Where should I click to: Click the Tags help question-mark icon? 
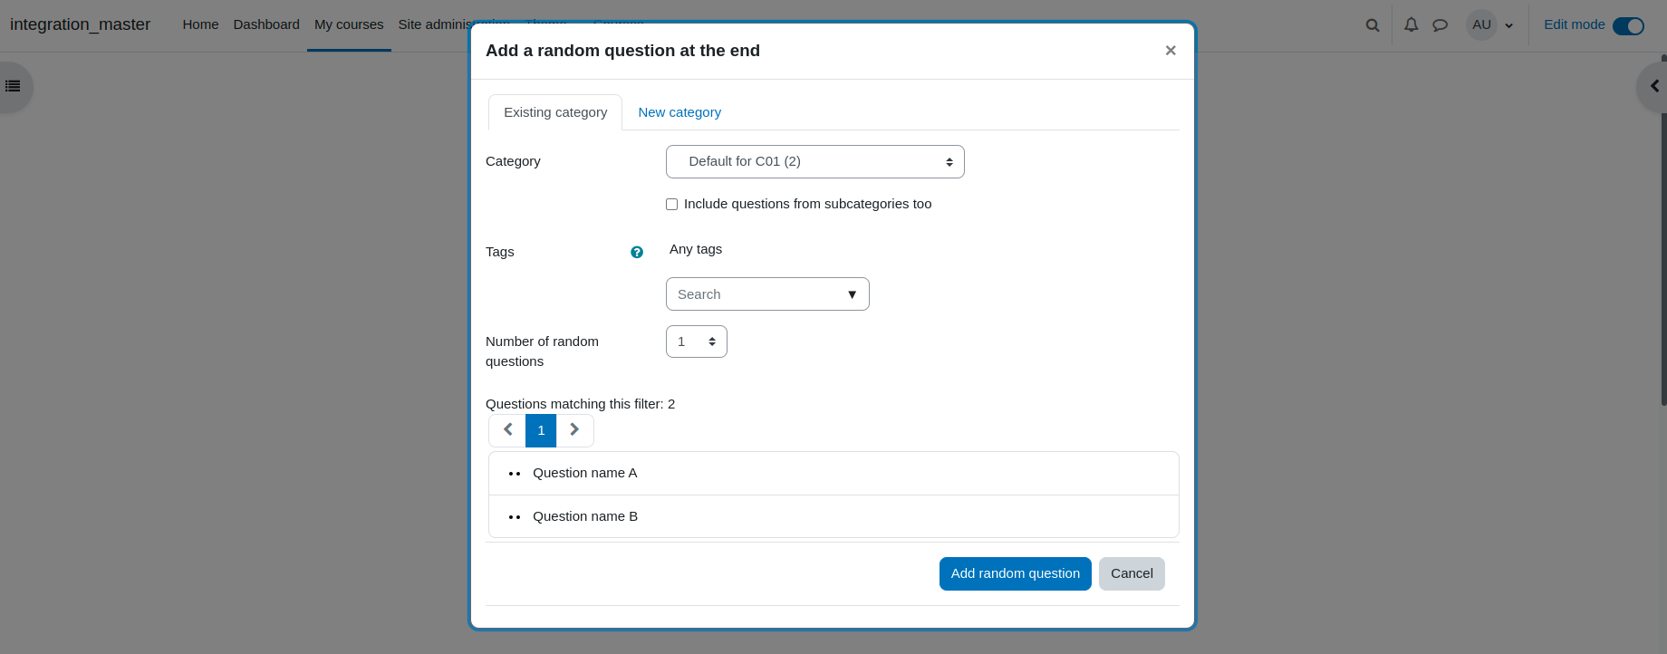(x=637, y=252)
